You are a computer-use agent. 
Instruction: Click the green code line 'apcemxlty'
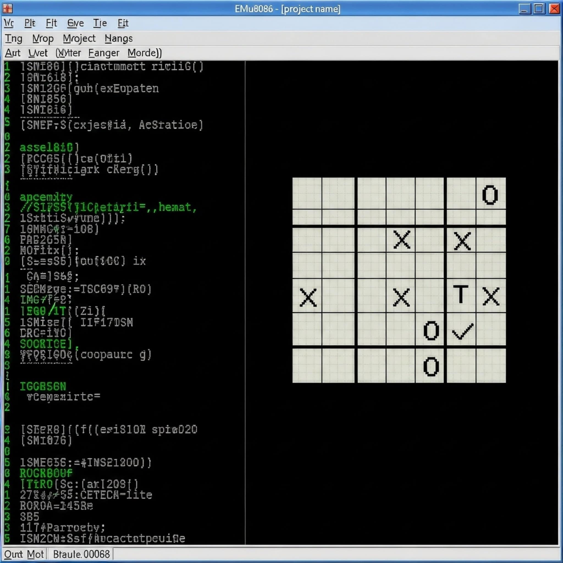click(x=46, y=197)
